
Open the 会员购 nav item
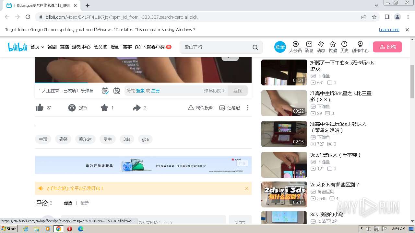pyautogui.click(x=101, y=47)
